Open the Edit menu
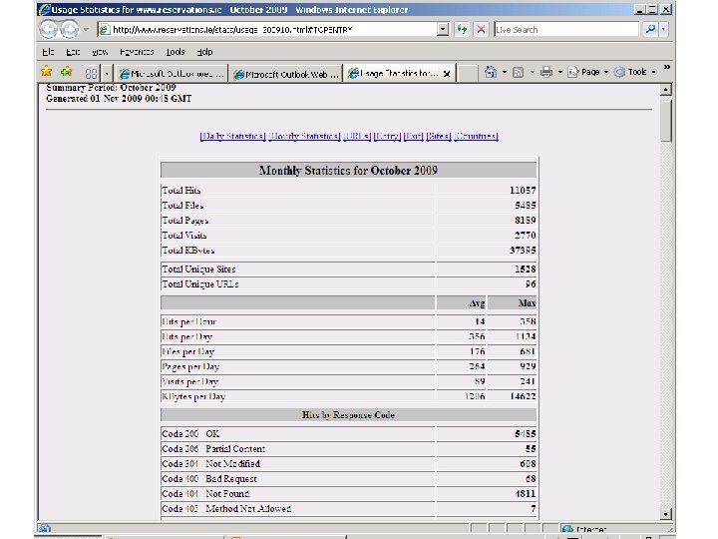The height and width of the screenshot is (539, 718). pyautogui.click(x=73, y=52)
